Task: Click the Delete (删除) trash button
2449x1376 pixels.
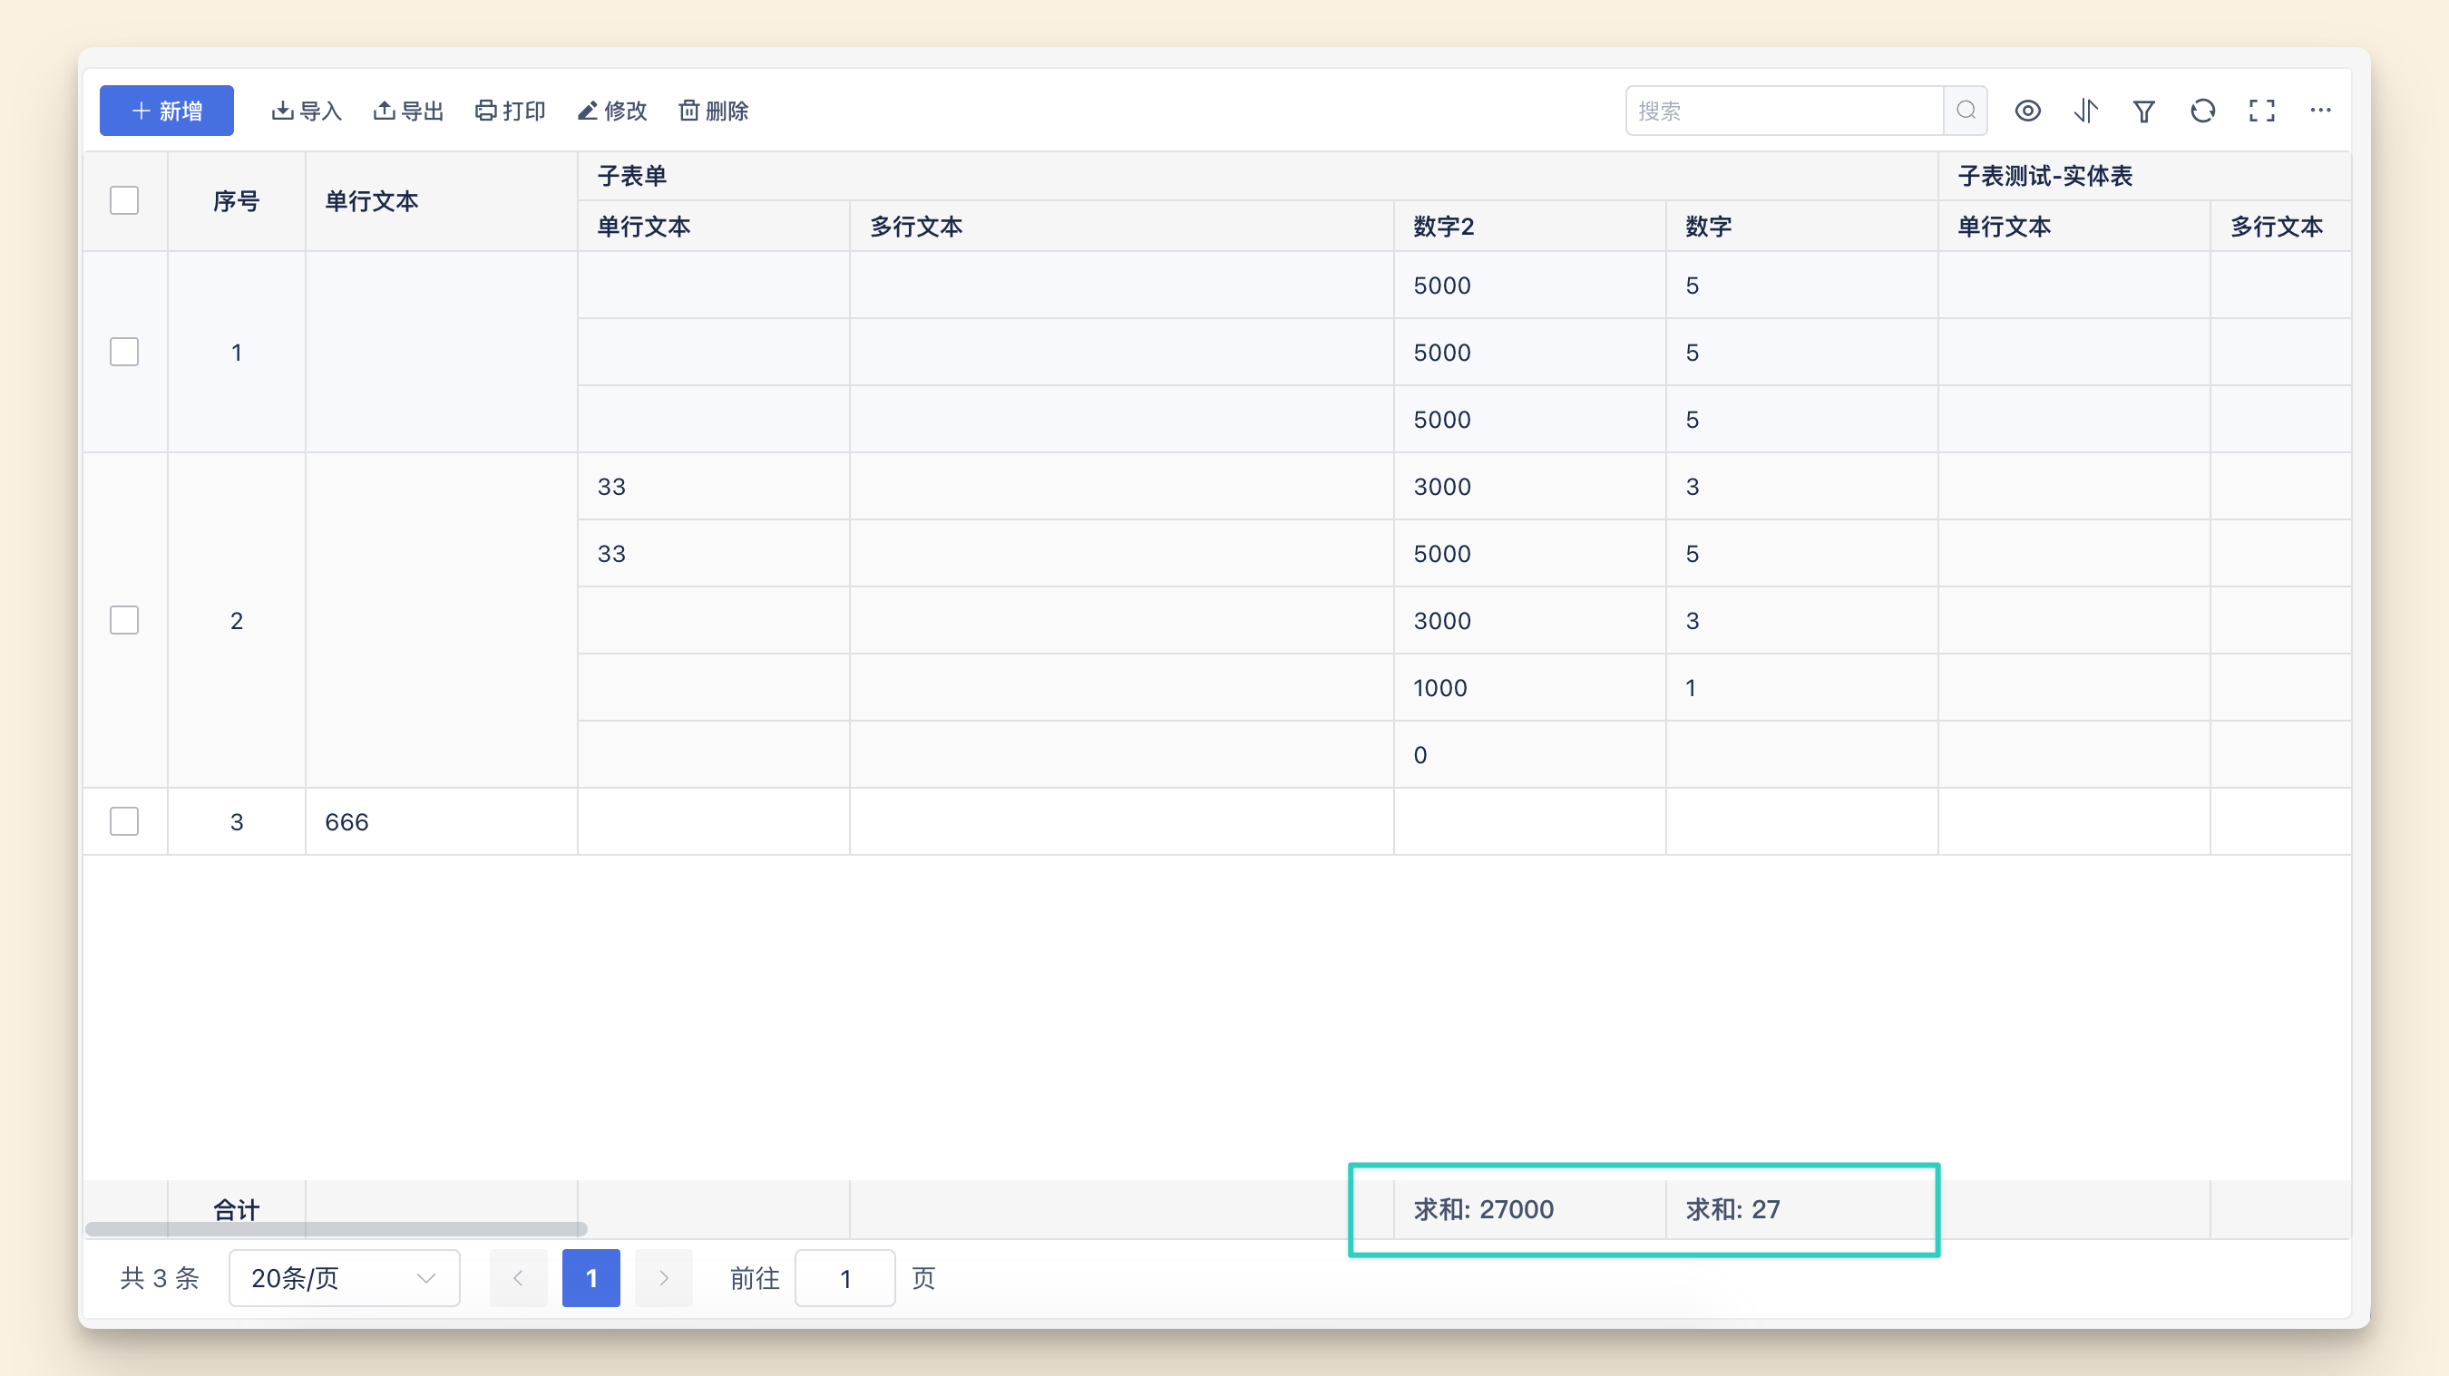Action: pyautogui.click(x=714, y=111)
